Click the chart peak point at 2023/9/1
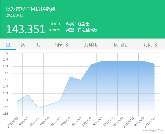This screenshot has height=134, width=165. click(28, 95)
